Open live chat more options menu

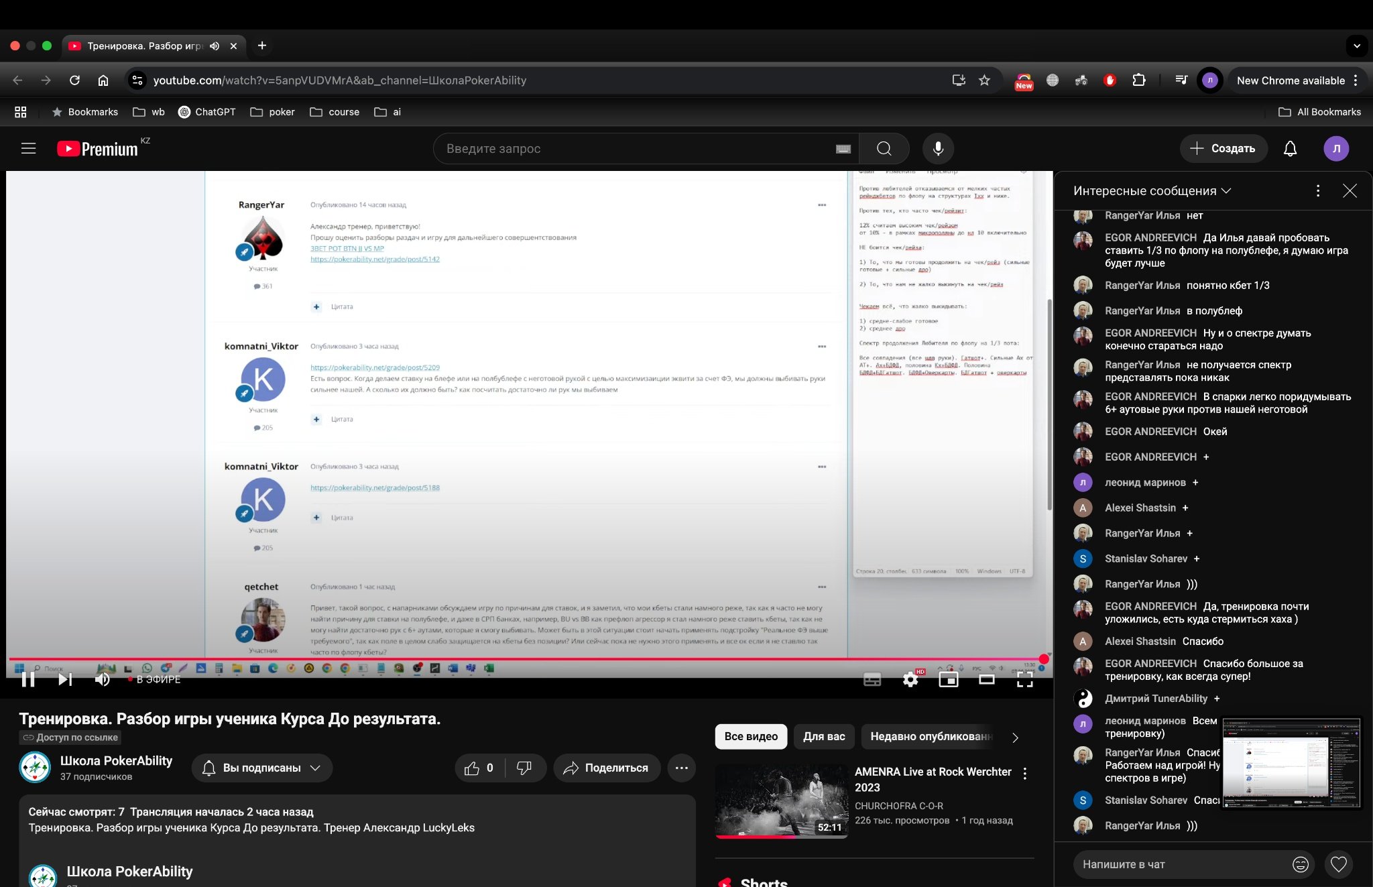1318,191
